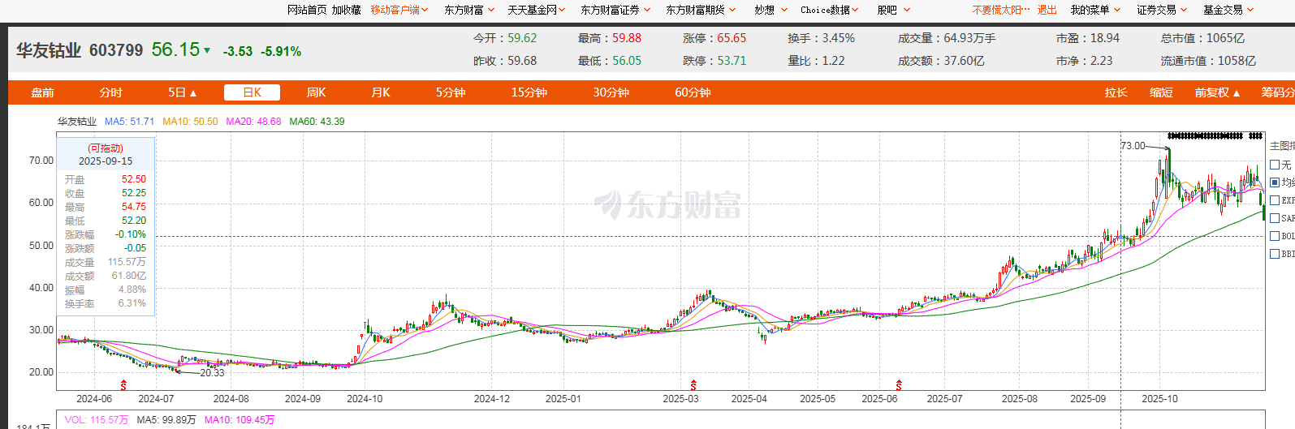Click the 加收藏 link
This screenshot has width=1295, height=429.
[x=347, y=10]
